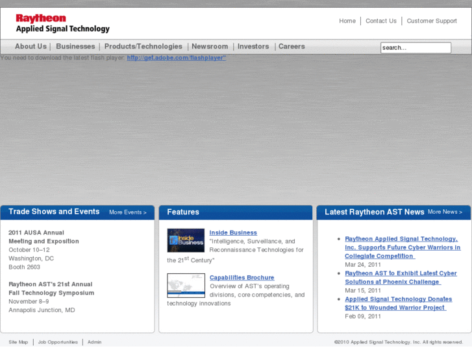Open the Inside Business text link

pos(233,233)
